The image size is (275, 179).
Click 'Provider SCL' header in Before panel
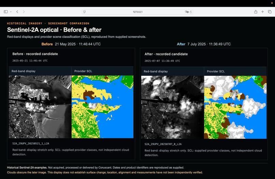pyautogui.click(x=83, y=71)
